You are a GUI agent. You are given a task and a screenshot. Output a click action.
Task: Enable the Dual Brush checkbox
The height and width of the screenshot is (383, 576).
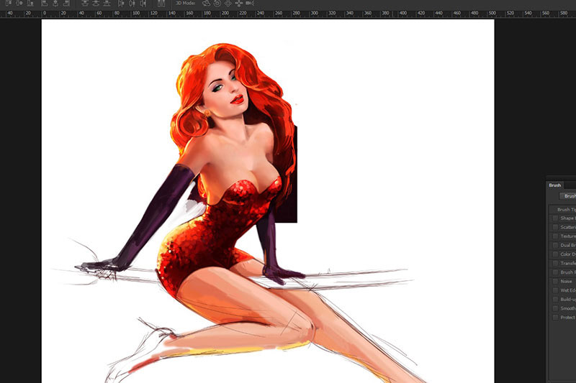555,245
